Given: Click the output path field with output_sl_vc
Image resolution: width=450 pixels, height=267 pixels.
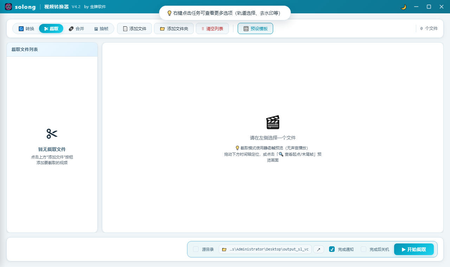Looking at the screenshot, I should (x=265, y=249).
